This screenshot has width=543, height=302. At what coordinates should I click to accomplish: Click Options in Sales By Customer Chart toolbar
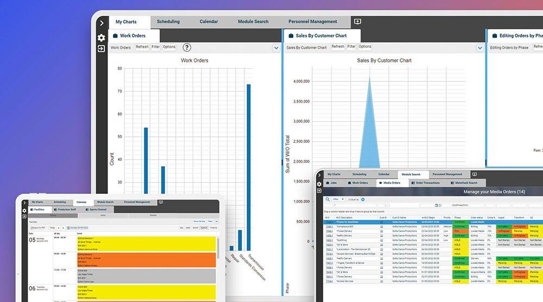(365, 46)
